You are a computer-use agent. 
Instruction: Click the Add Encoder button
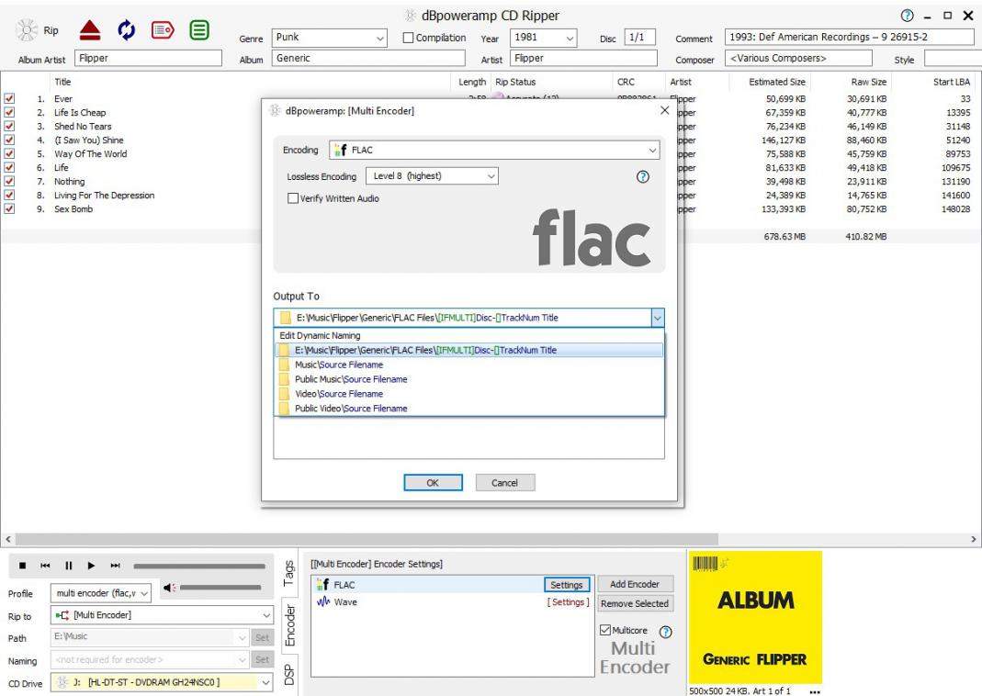point(634,585)
